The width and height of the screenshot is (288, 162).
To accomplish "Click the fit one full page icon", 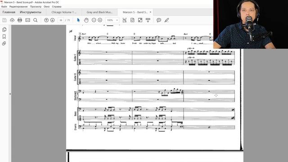I will coord(132,20).
